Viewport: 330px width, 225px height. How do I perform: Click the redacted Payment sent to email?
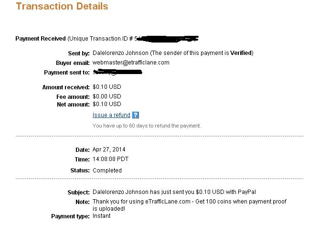pyautogui.click(x=117, y=72)
